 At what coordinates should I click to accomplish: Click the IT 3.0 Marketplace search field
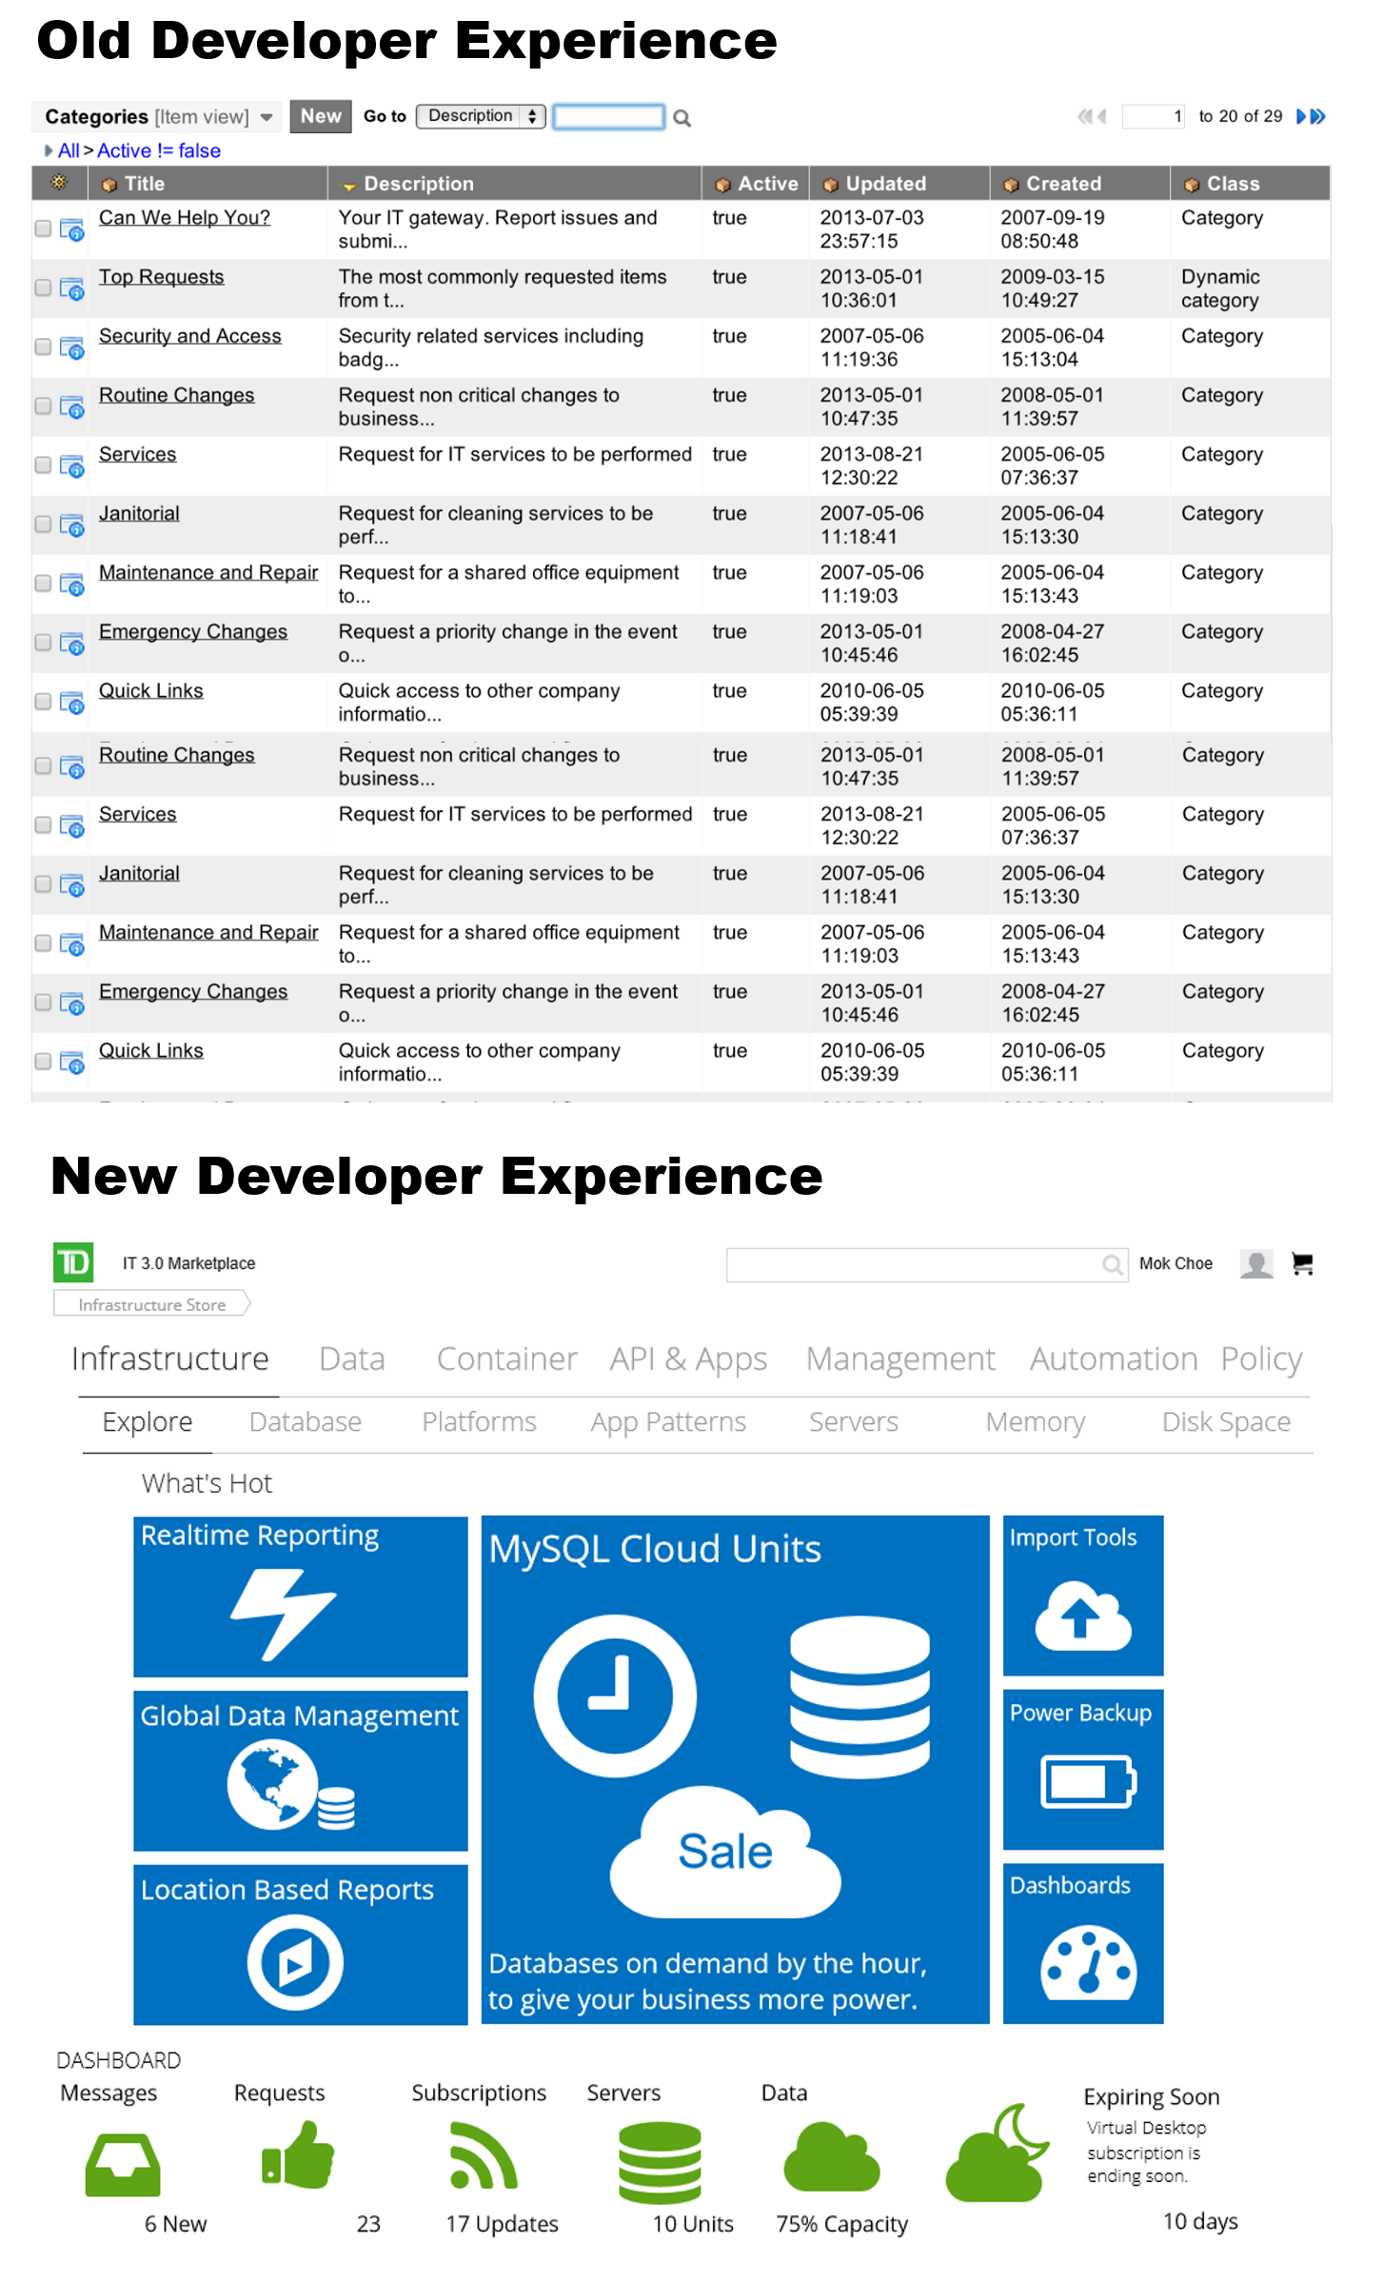coord(914,1264)
